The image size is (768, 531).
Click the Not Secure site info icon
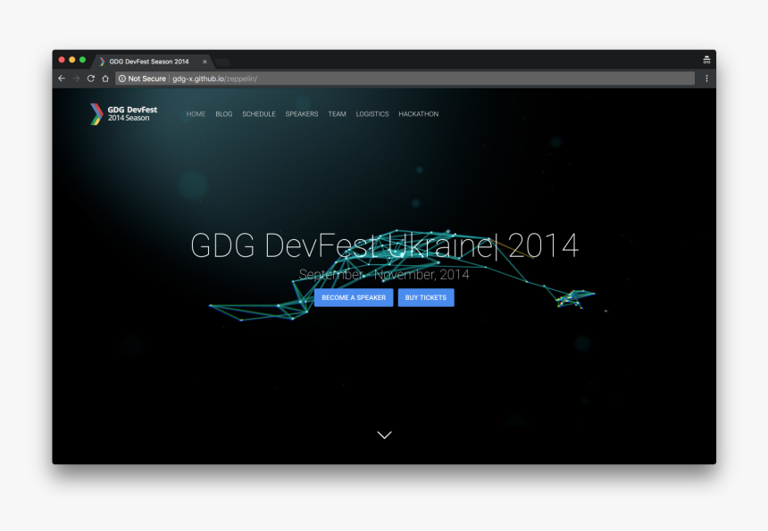click(x=122, y=79)
